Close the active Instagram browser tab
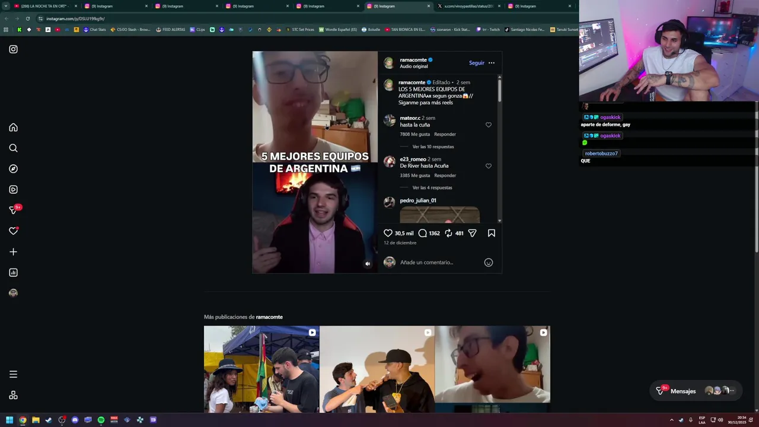The width and height of the screenshot is (759, 427). 429,6
